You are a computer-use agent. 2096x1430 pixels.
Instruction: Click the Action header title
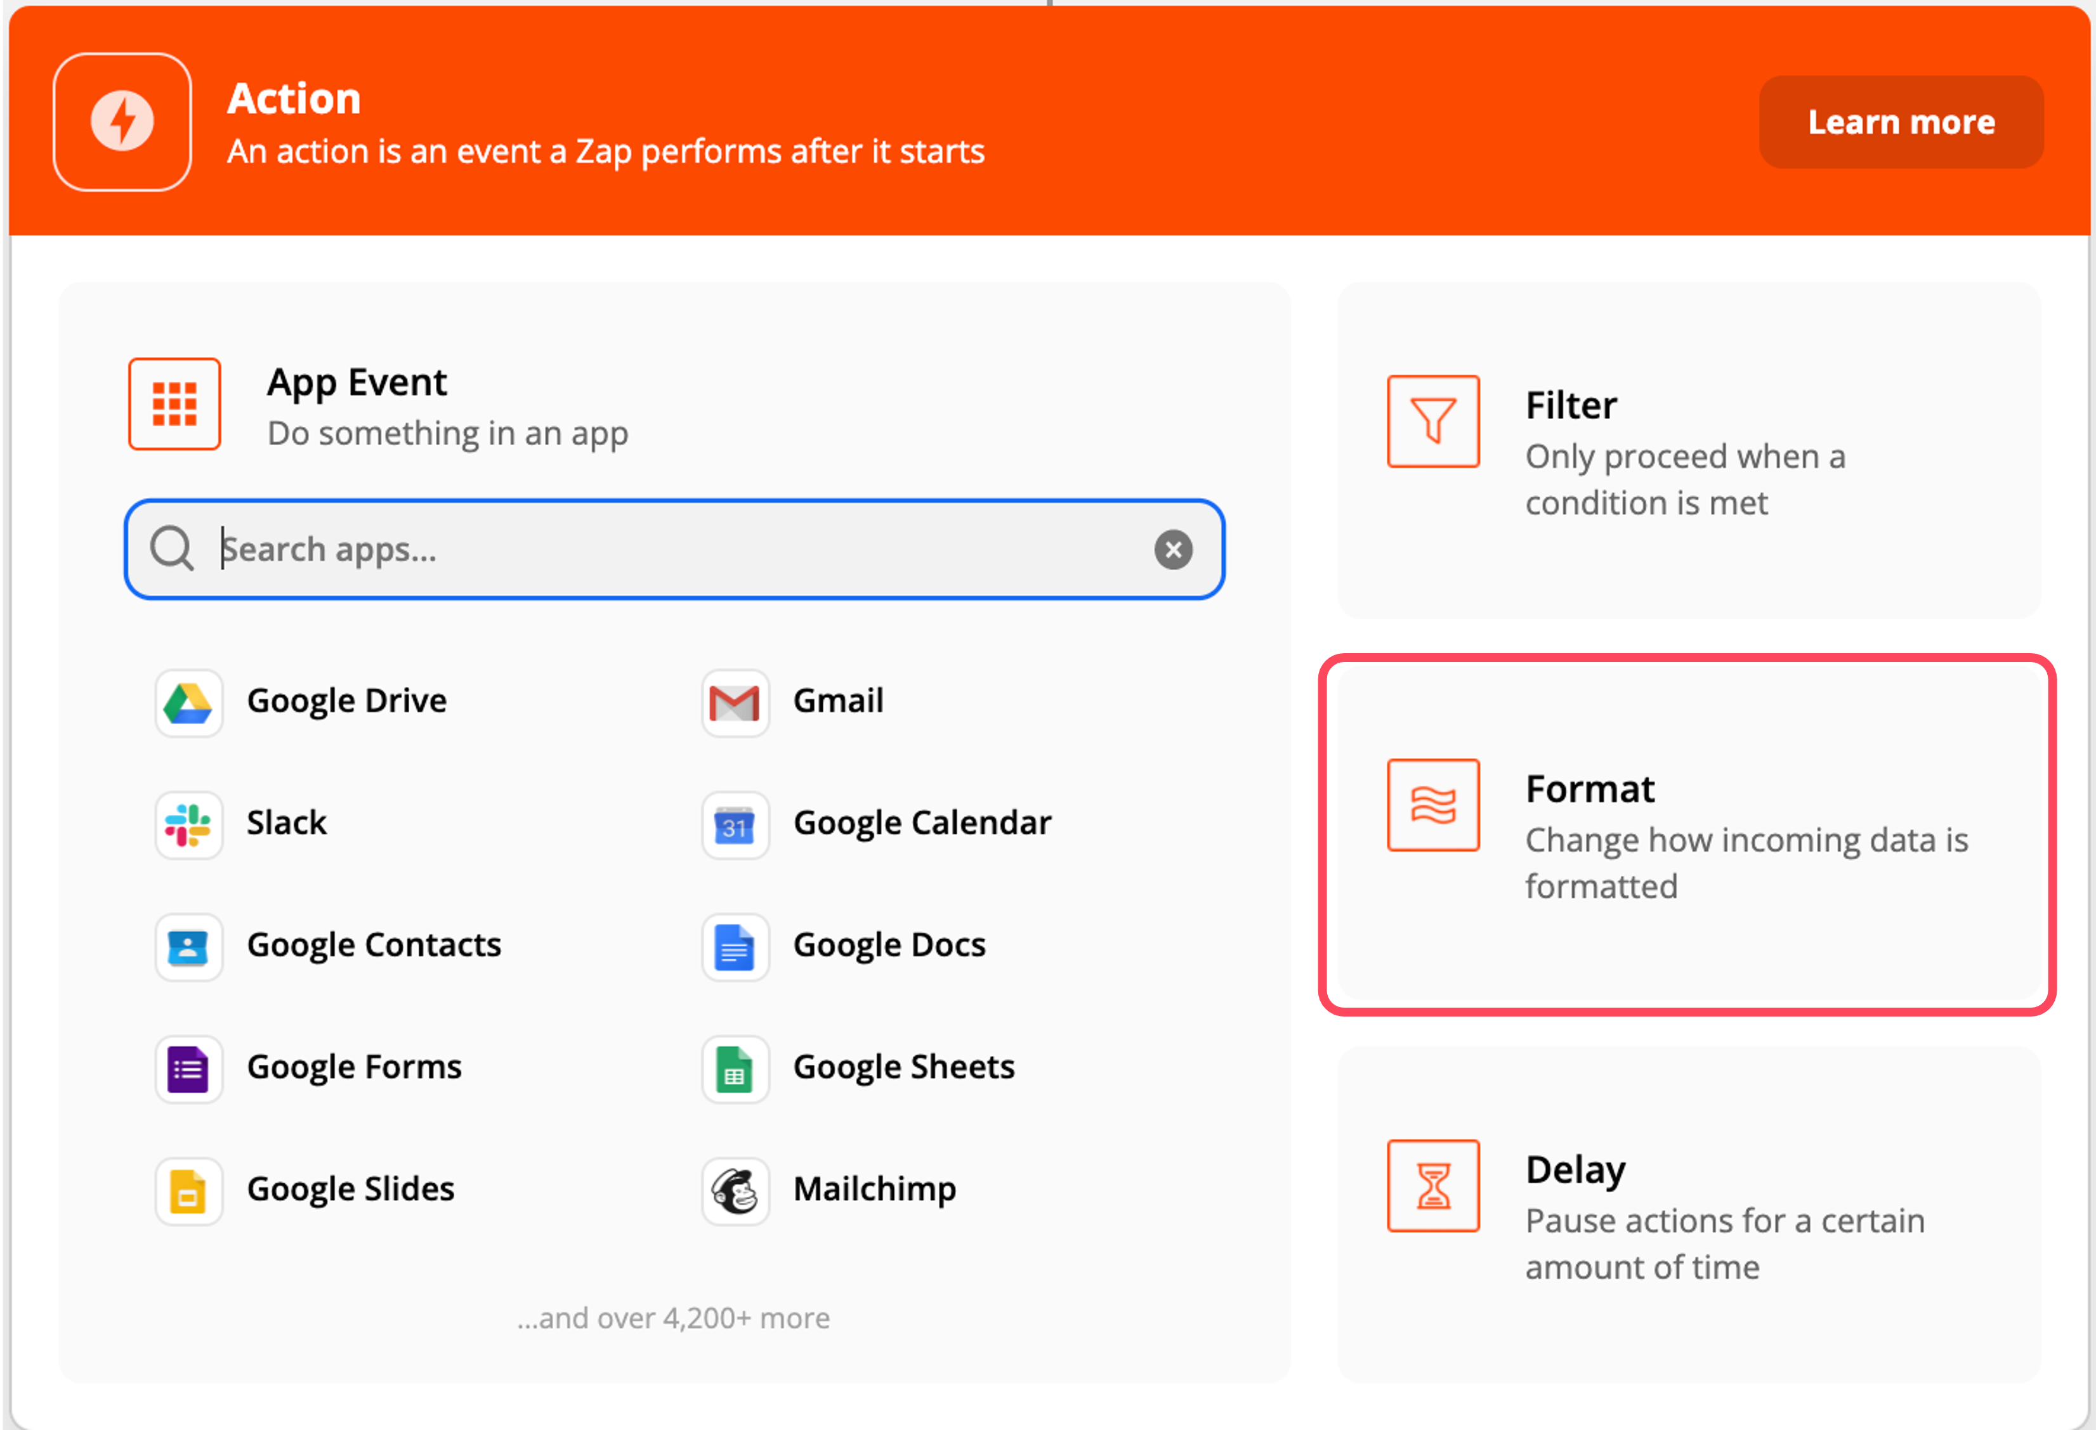coord(294,98)
